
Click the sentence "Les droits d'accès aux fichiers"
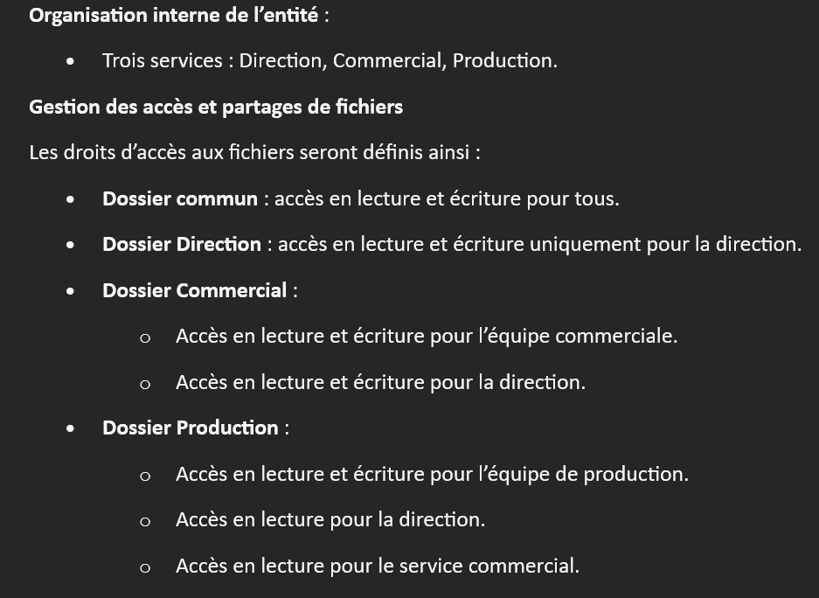coord(254,152)
